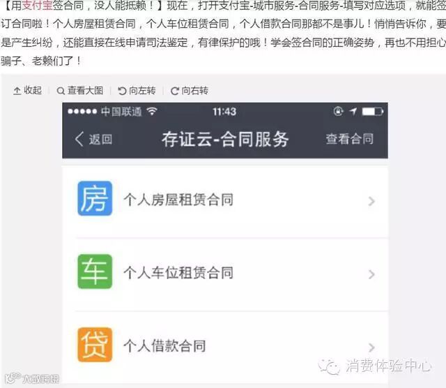Tap the Wi-Fi signal icon in the status bar
The height and width of the screenshot is (388, 446).
pyautogui.click(x=152, y=111)
